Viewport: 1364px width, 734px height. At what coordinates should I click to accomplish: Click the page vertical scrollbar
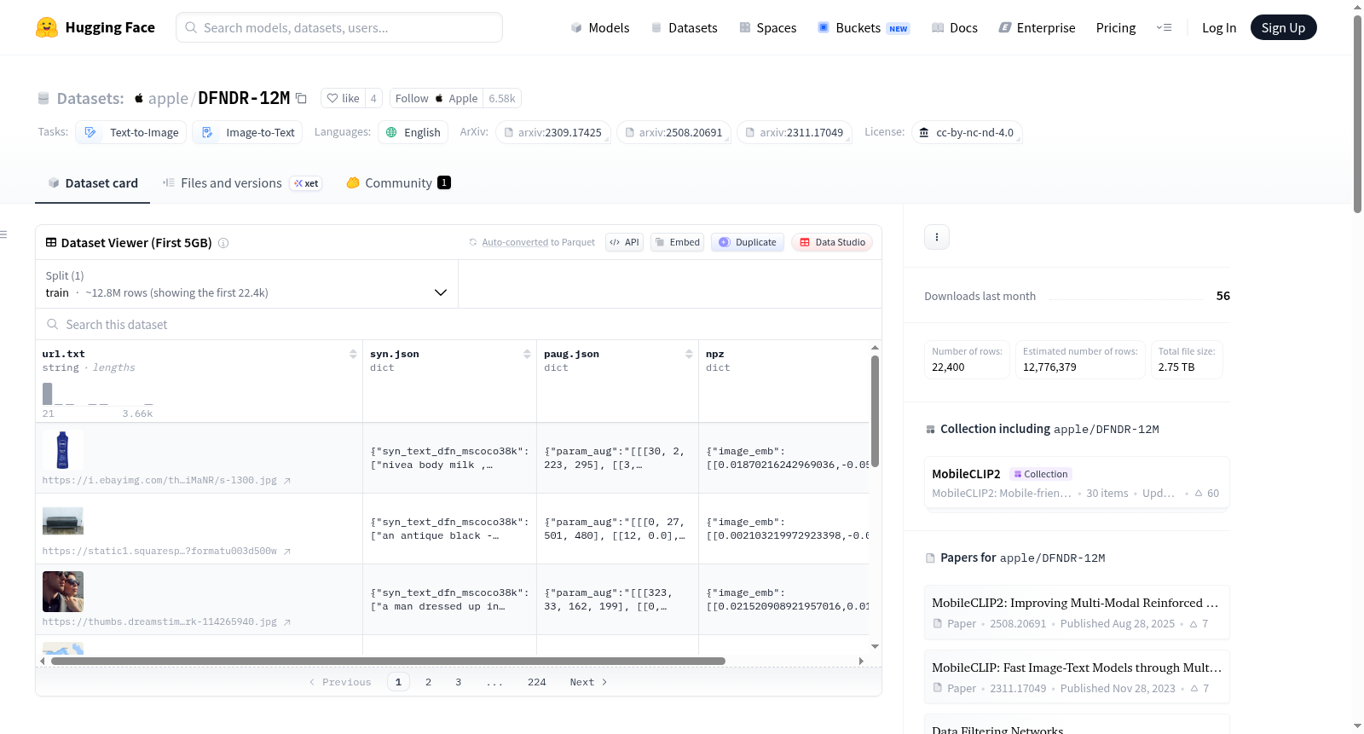pyautogui.click(x=1357, y=113)
